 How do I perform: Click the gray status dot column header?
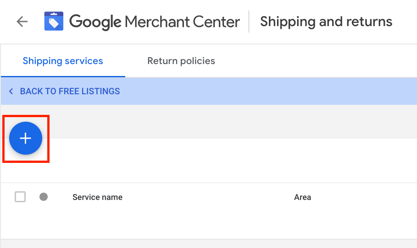coord(44,197)
